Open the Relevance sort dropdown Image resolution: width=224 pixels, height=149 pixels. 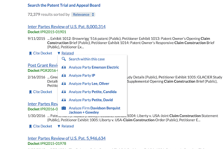point(83,15)
